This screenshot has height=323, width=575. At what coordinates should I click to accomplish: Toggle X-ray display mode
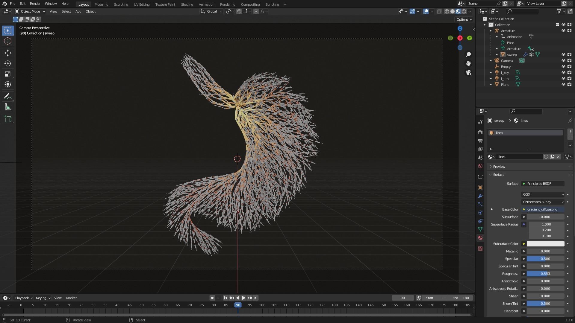click(x=439, y=11)
